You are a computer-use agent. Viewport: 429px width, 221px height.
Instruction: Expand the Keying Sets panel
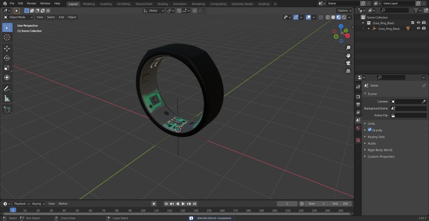coord(376,137)
